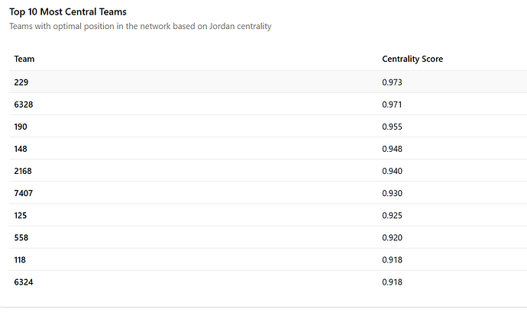Select the row for team 558

268,237
